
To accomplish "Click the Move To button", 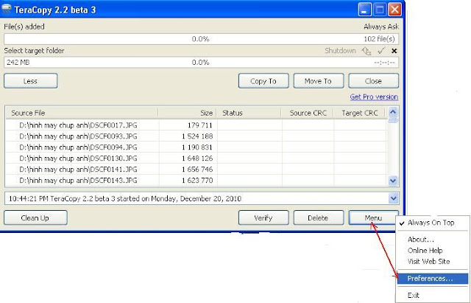I will click(x=319, y=81).
